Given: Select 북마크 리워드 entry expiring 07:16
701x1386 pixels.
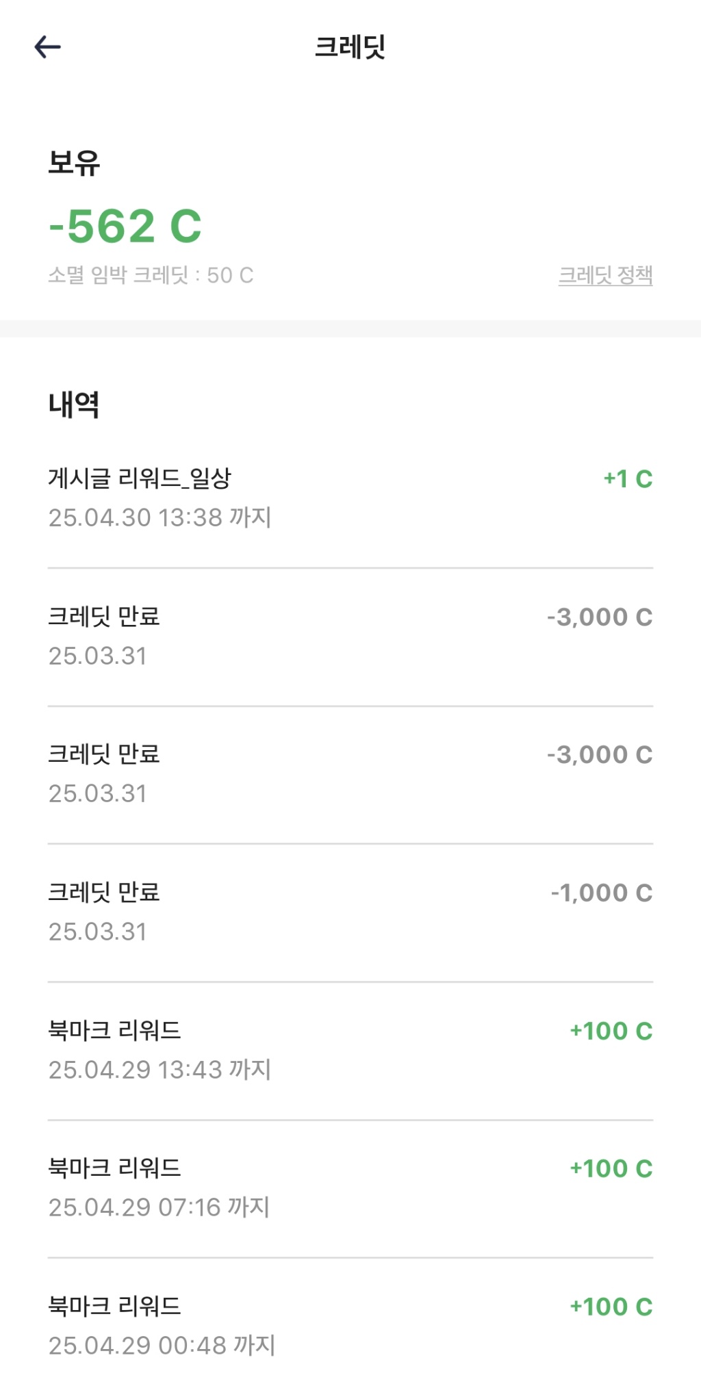Looking at the screenshot, I should pos(114,1168).
